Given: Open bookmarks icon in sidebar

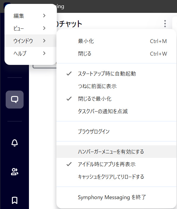Looking at the screenshot, I should pos(15,200).
